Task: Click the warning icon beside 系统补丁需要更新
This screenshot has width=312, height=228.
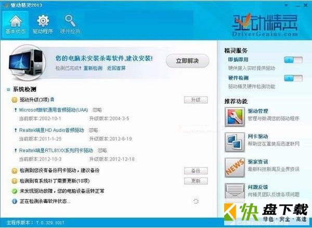Action: pyautogui.click(x=15, y=181)
